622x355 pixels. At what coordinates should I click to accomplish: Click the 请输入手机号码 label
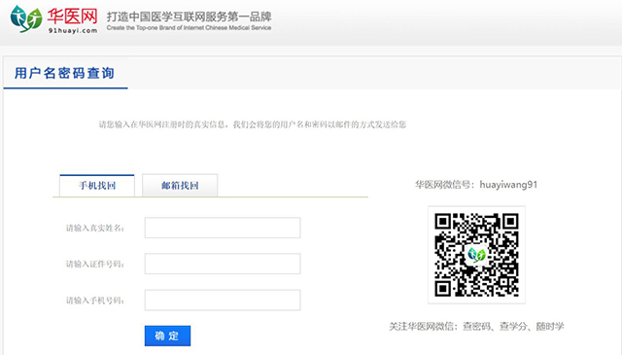pyautogui.click(x=95, y=301)
